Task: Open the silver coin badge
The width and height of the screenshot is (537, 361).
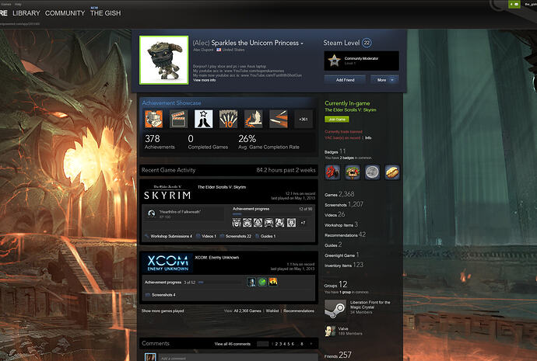Action: tap(372, 172)
